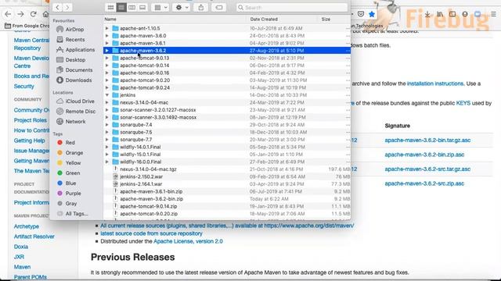This screenshot has height=281, width=501.
Task: Expand apache-ant-1.10.5 folder
Action: pos(107,28)
